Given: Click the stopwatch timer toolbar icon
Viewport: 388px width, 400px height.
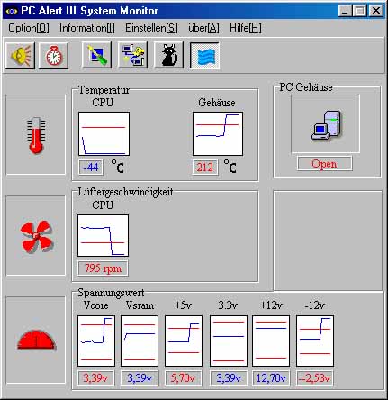Looking at the screenshot, I should pos(54,55).
